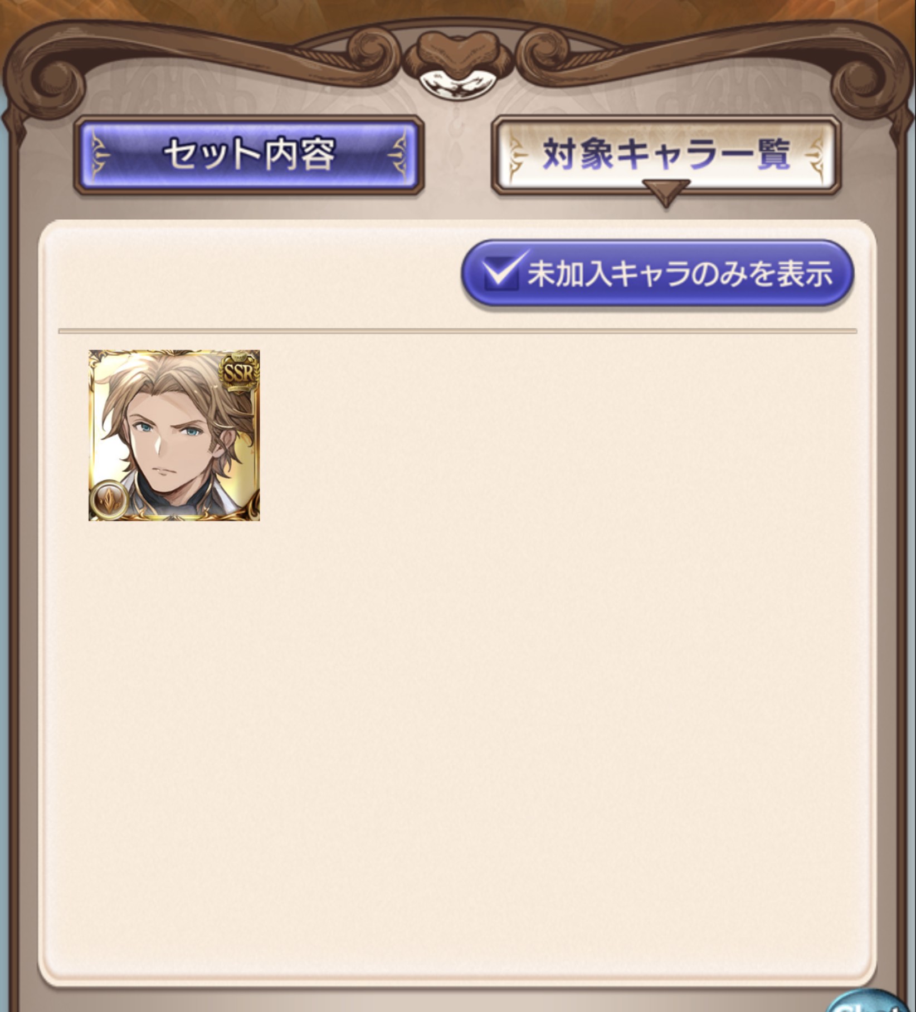Click the horizontal divider line above the portrait
Image resolution: width=916 pixels, height=1012 pixels.
point(457,331)
